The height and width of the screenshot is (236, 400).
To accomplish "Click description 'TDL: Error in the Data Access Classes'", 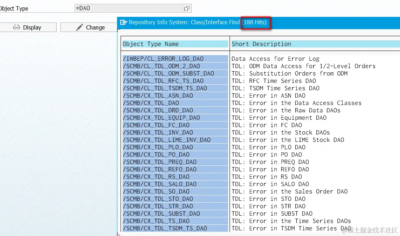I will 296,103.
